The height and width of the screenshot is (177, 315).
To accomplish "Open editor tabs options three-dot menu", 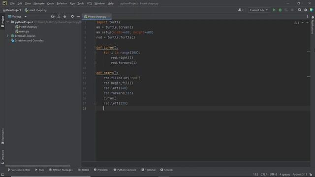I will (x=307, y=16).
